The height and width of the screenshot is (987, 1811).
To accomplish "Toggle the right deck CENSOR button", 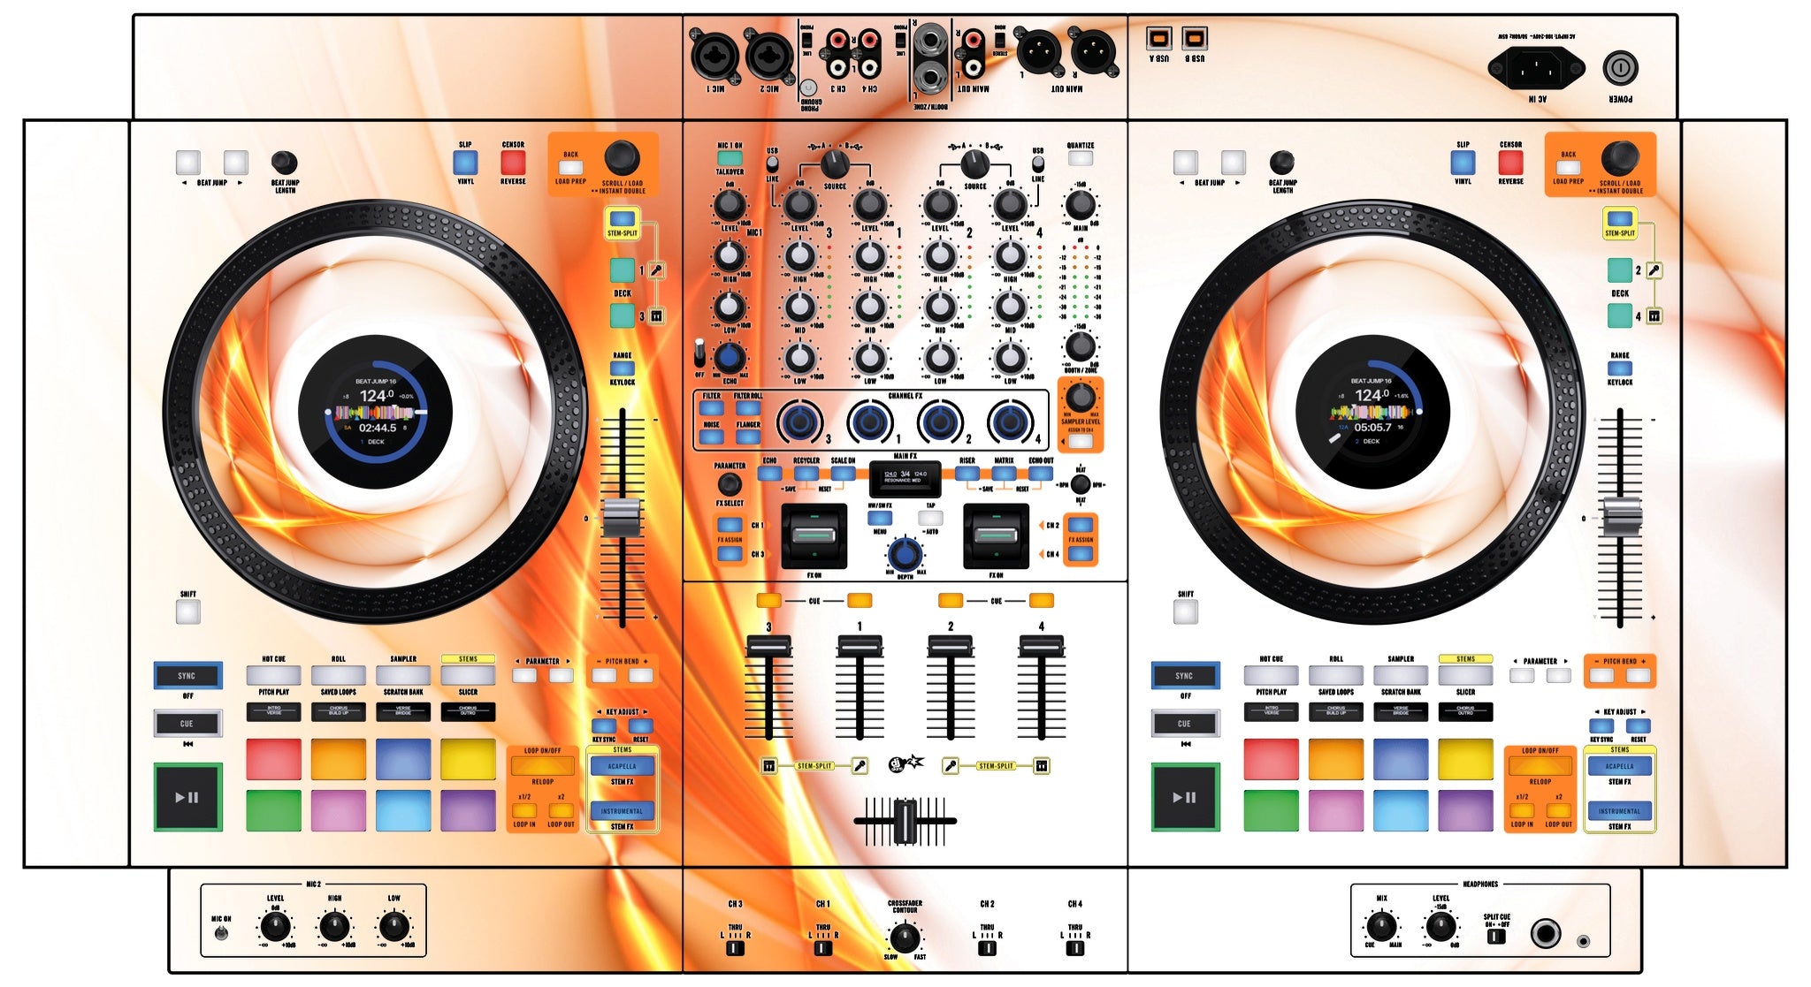I will tap(1510, 163).
